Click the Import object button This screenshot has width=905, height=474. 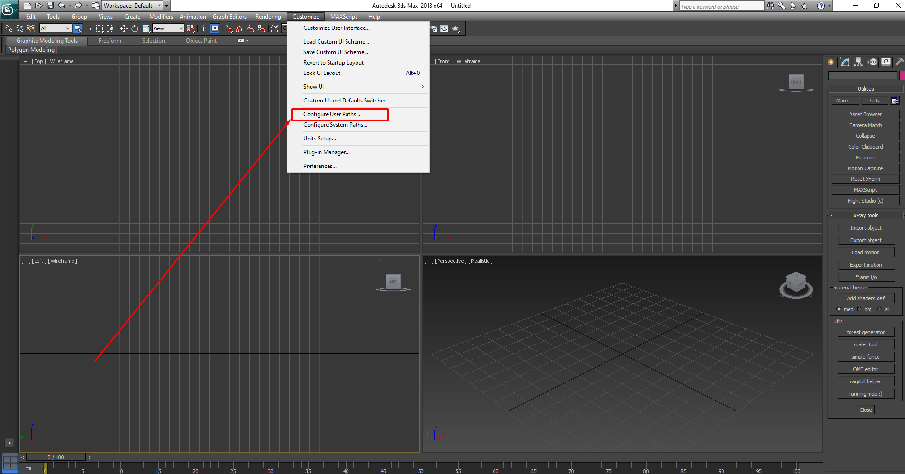(x=866, y=228)
